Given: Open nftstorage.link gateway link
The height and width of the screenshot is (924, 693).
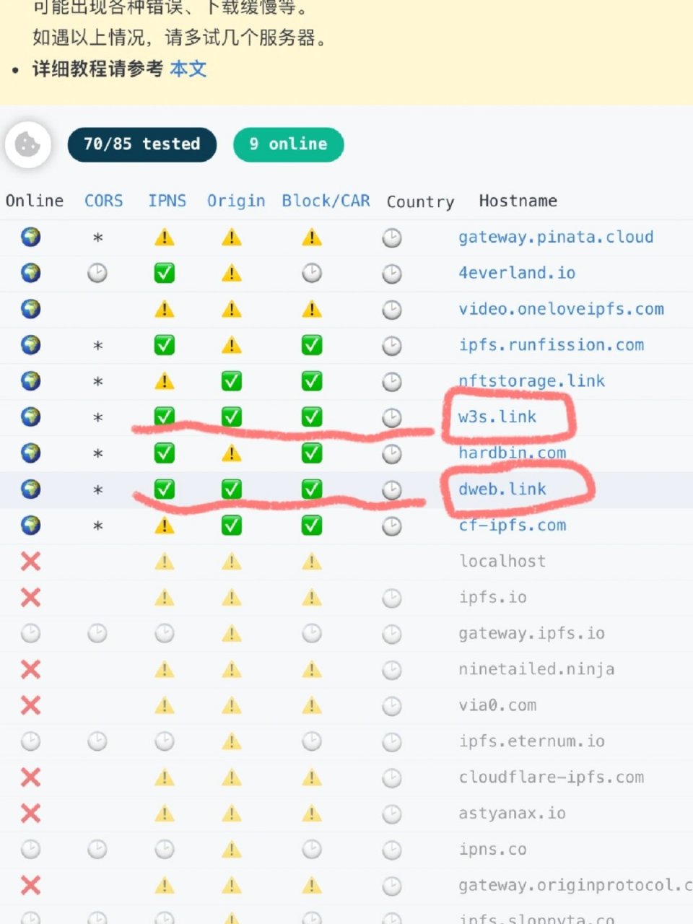Looking at the screenshot, I should coord(531,380).
